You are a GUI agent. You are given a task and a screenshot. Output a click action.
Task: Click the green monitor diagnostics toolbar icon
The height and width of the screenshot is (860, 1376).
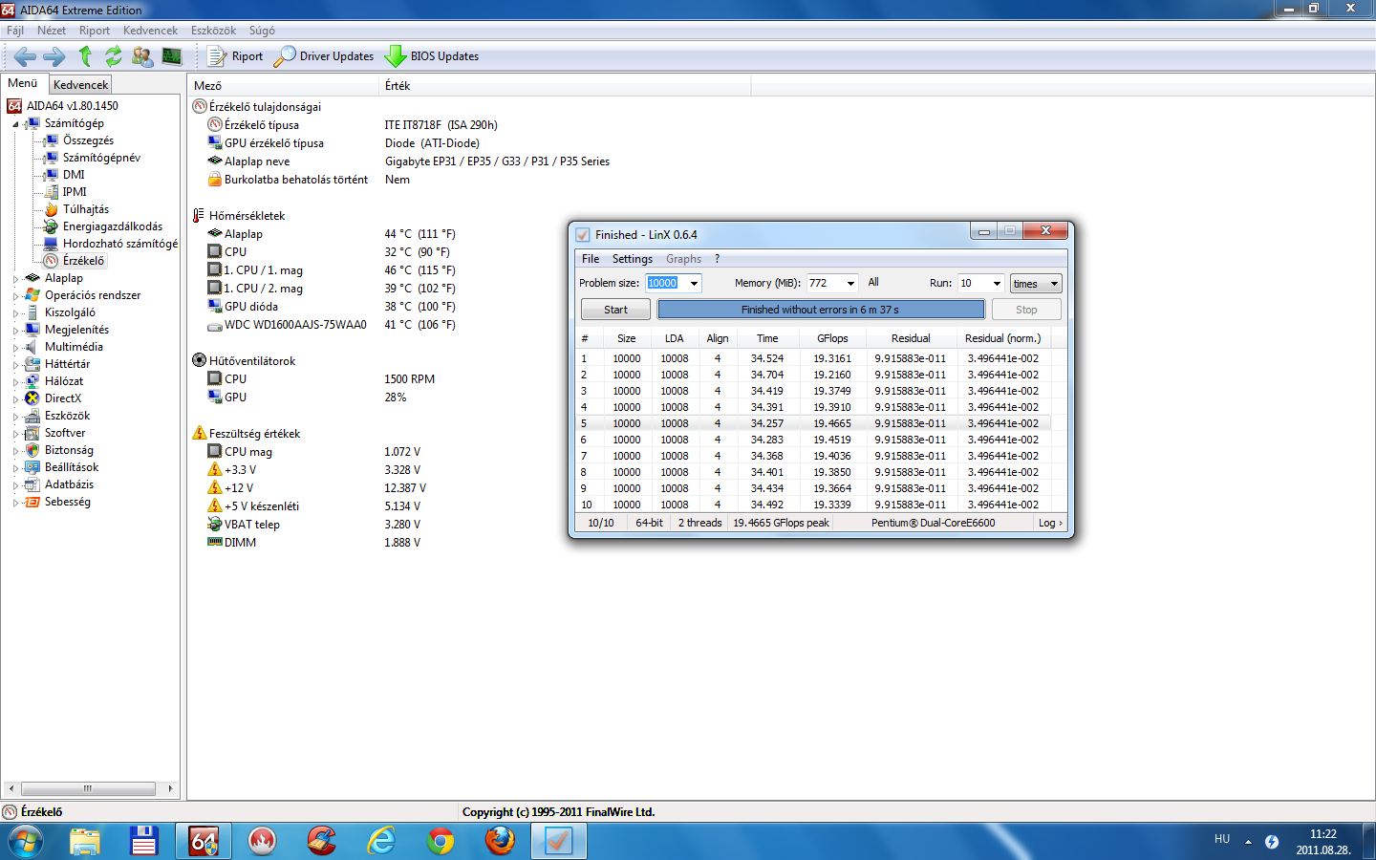[x=172, y=56]
